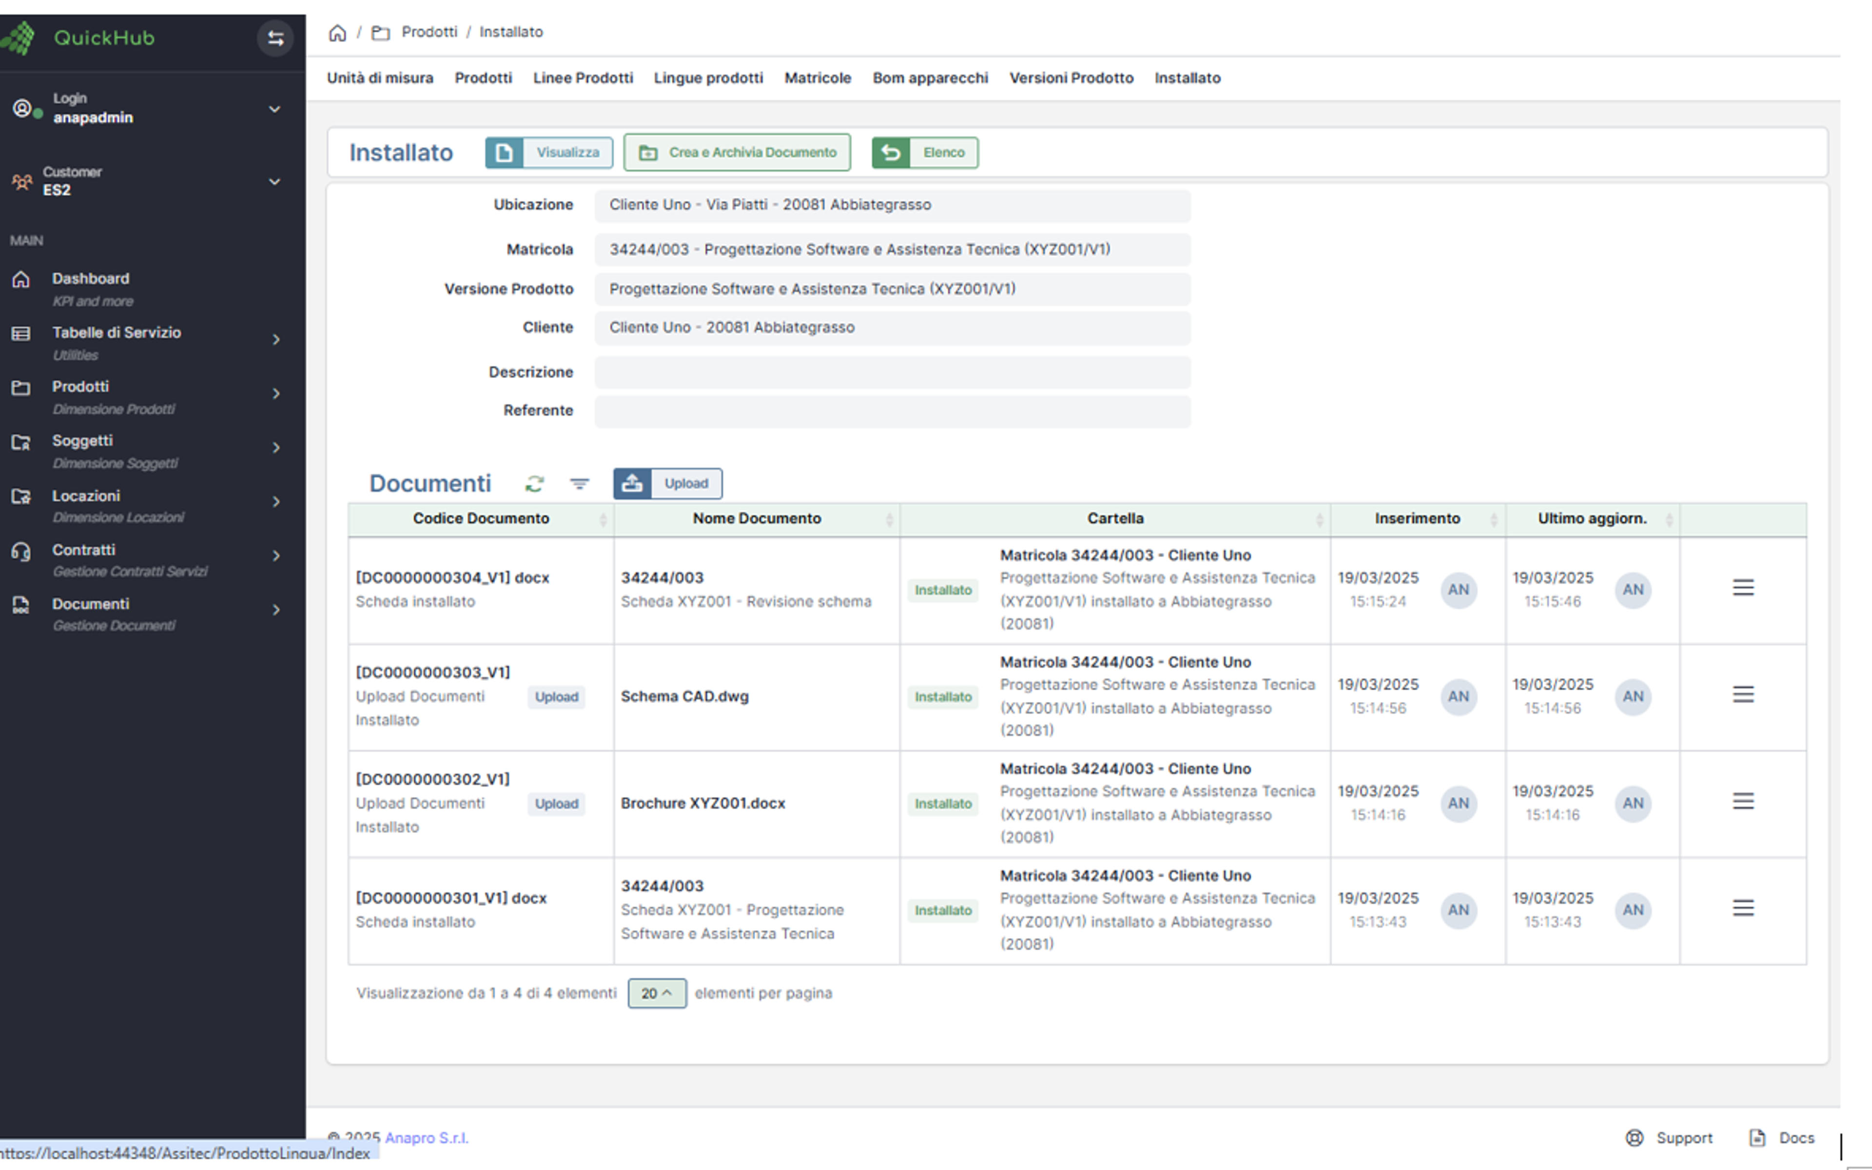Expand Prodotti submenu chevron
Viewport: 1872px width, 1170px height.
[x=276, y=394]
